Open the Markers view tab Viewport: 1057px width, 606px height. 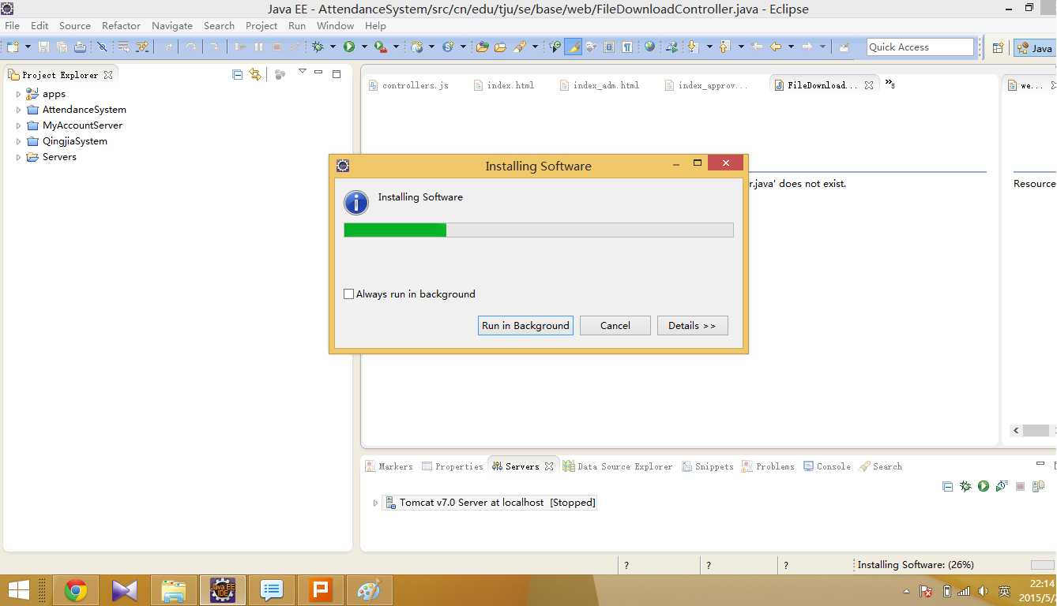[389, 466]
